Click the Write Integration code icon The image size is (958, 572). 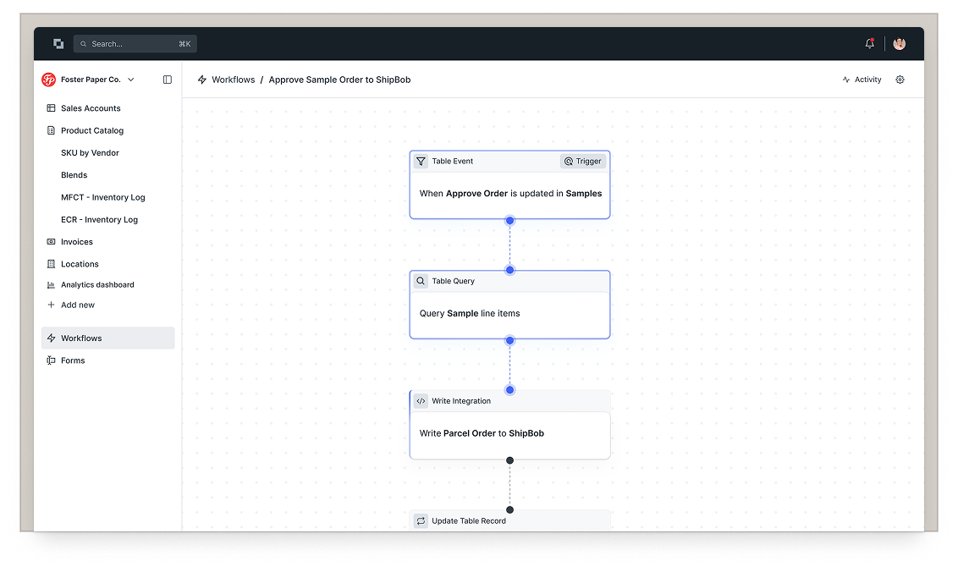(421, 401)
